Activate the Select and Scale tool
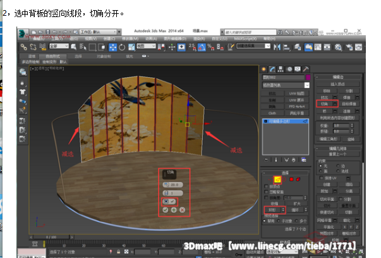 pyautogui.click(x=131, y=47)
